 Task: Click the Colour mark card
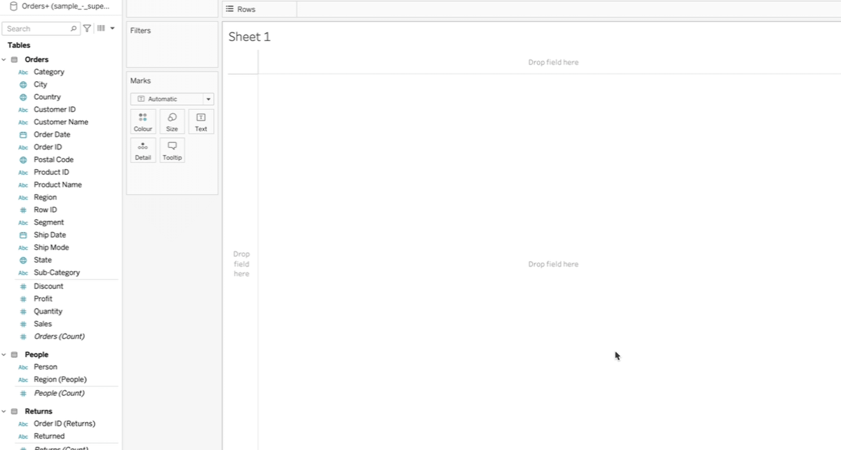pyautogui.click(x=143, y=122)
